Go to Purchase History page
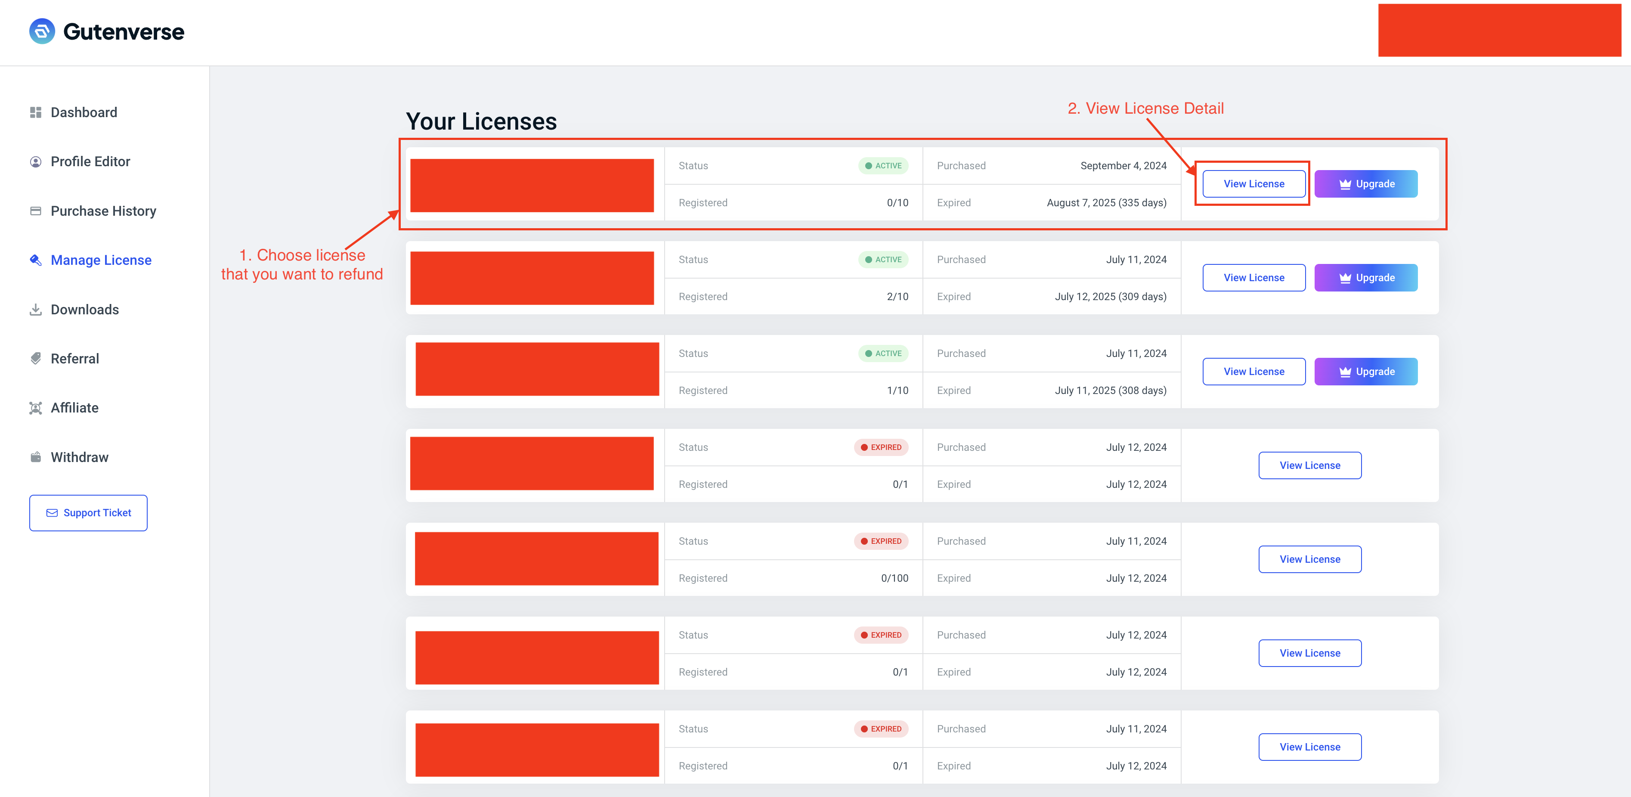Viewport: 1631px width, 797px height. tap(103, 211)
